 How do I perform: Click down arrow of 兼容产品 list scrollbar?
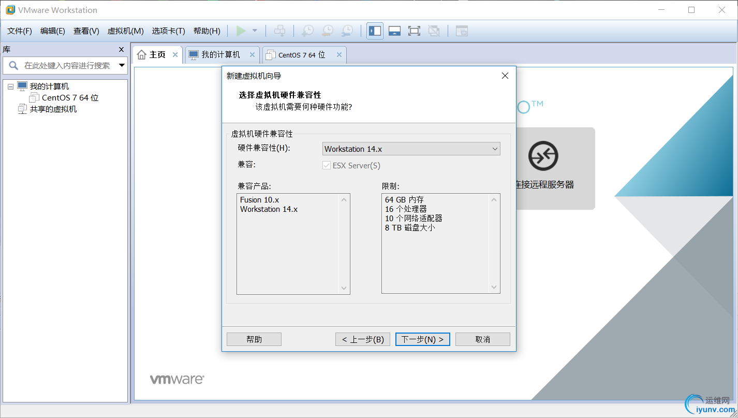click(344, 288)
